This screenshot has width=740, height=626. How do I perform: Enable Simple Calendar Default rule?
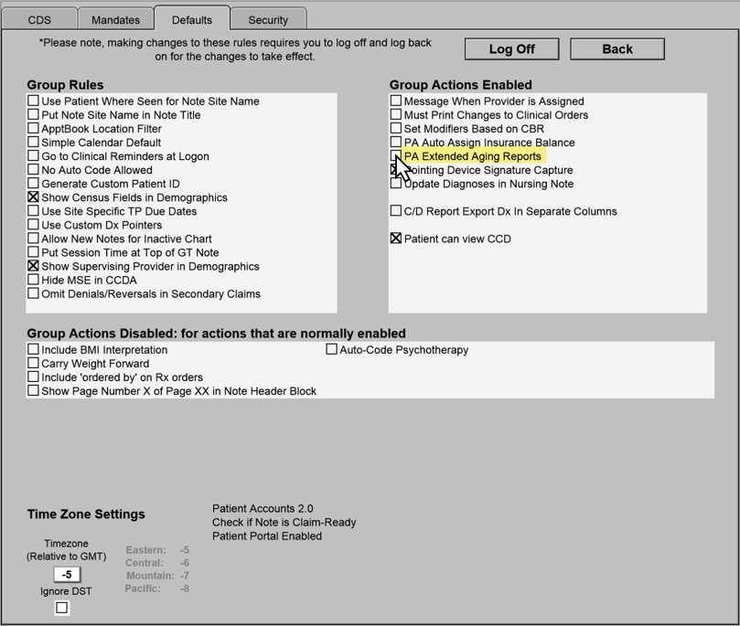pos(34,143)
